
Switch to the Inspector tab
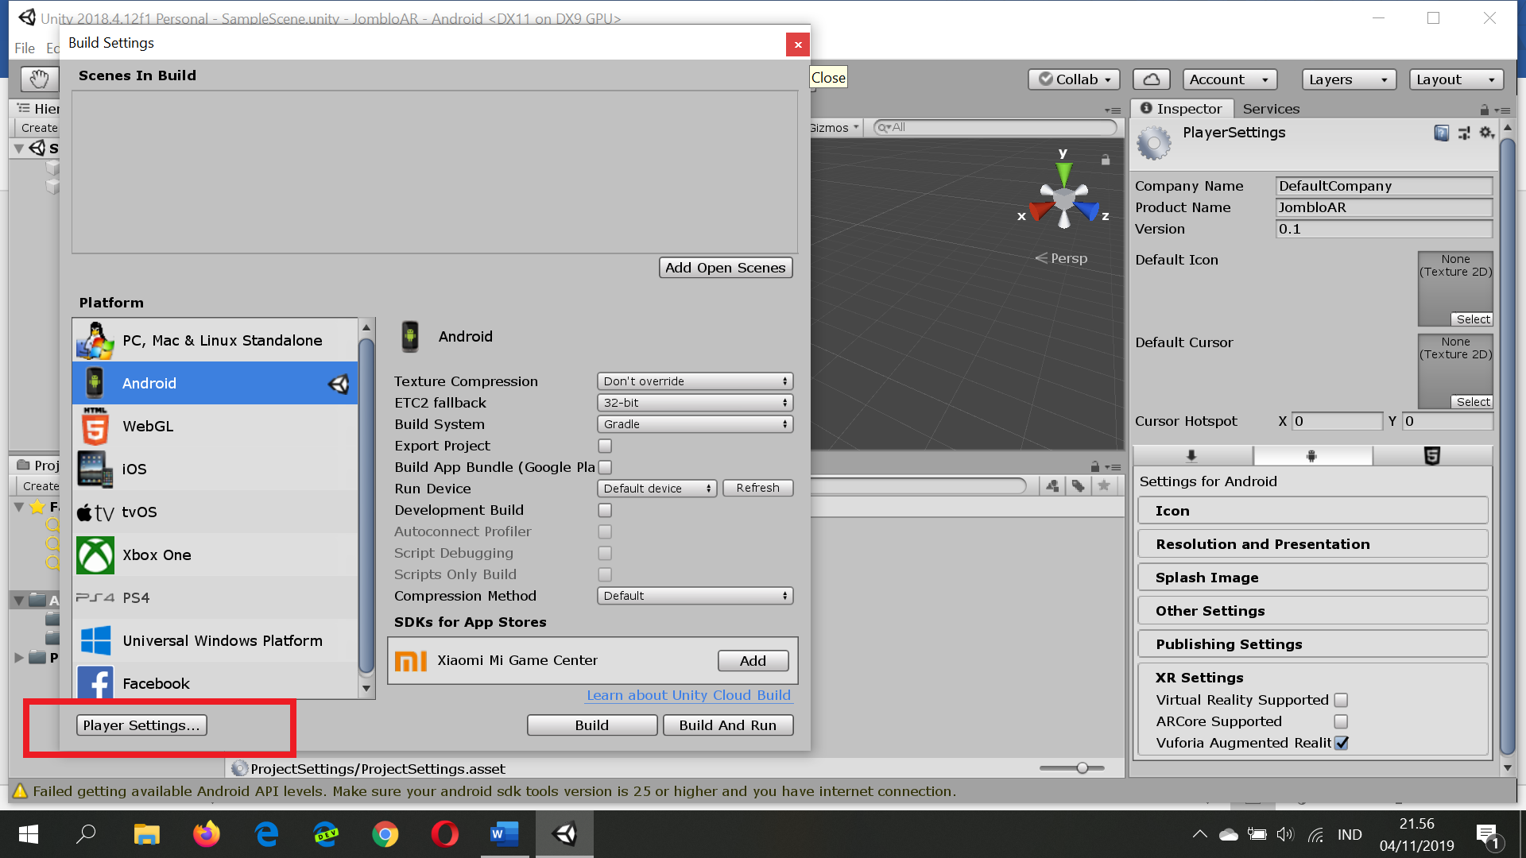coord(1182,109)
